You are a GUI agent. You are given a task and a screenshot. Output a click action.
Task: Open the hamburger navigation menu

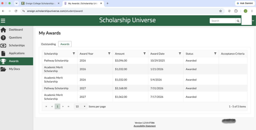click(3, 21)
